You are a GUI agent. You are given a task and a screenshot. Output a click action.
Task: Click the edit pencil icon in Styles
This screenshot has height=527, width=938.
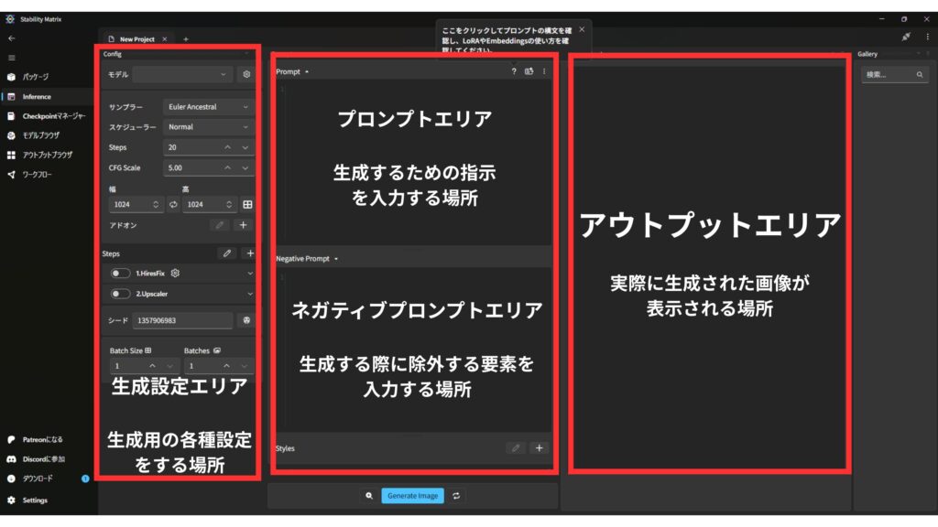coord(516,448)
